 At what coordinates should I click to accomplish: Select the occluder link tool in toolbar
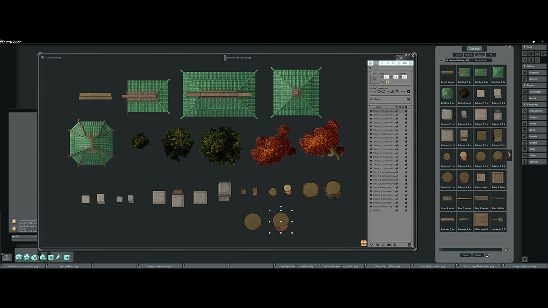[405, 63]
